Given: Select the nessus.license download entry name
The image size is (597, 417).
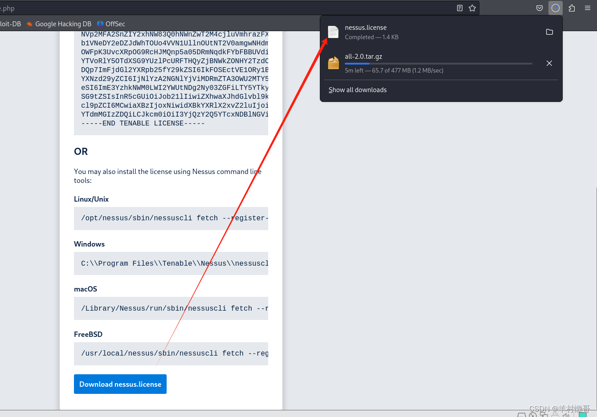Looking at the screenshot, I should tap(366, 28).
